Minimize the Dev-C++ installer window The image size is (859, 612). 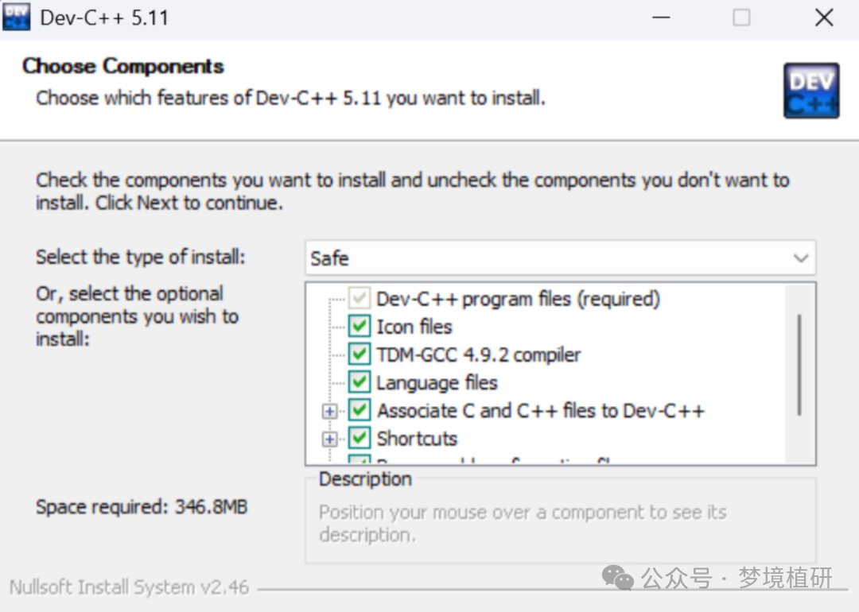[x=661, y=17]
